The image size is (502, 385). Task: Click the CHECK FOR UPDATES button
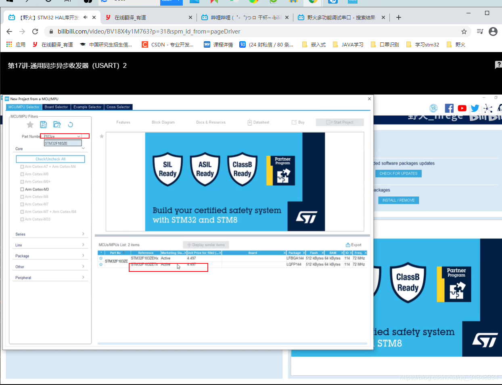[x=398, y=174]
